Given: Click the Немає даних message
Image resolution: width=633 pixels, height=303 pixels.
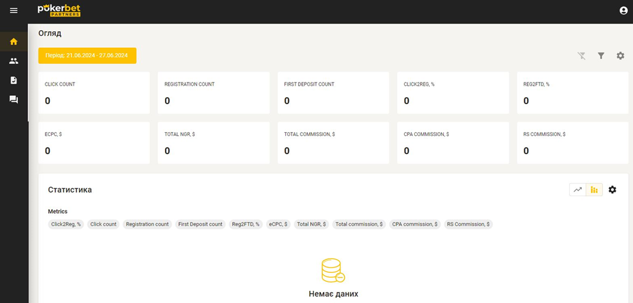Looking at the screenshot, I should pos(334,293).
